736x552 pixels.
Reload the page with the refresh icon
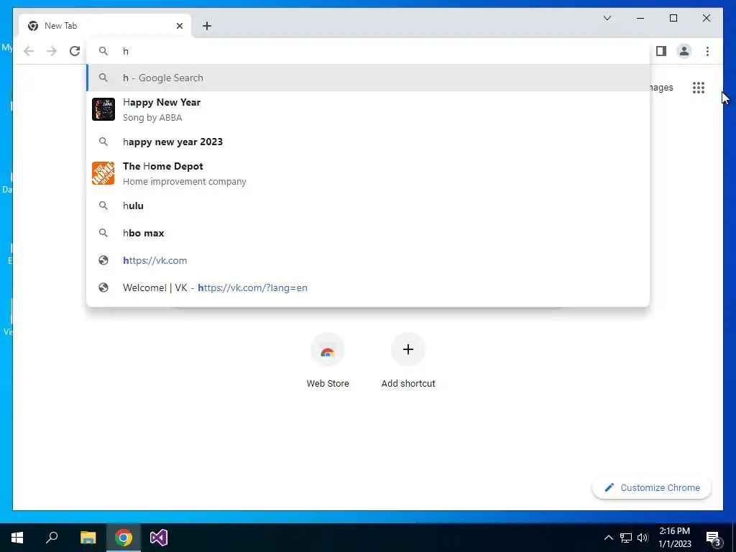click(75, 51)
